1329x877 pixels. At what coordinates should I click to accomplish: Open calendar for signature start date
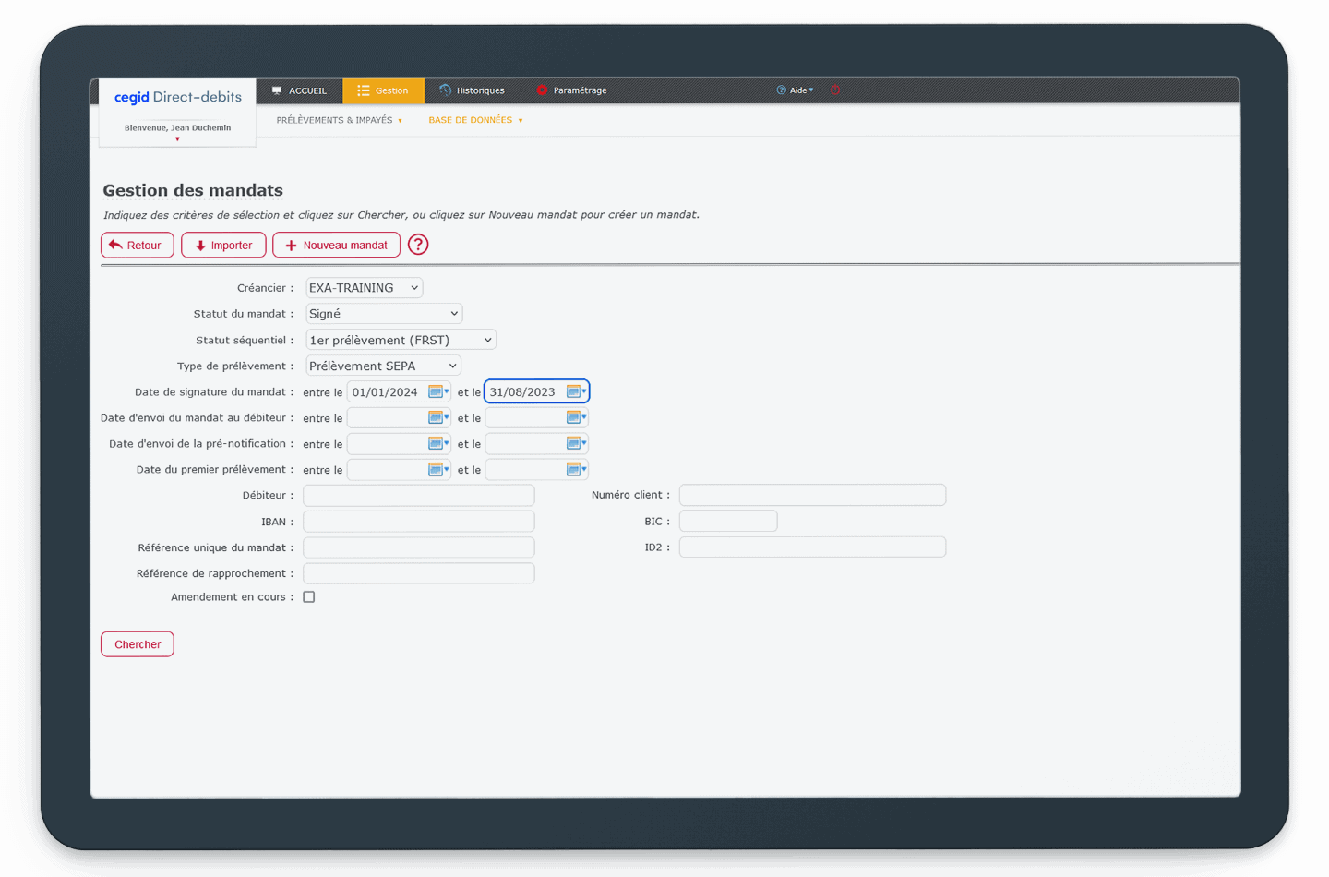[437, 392]
